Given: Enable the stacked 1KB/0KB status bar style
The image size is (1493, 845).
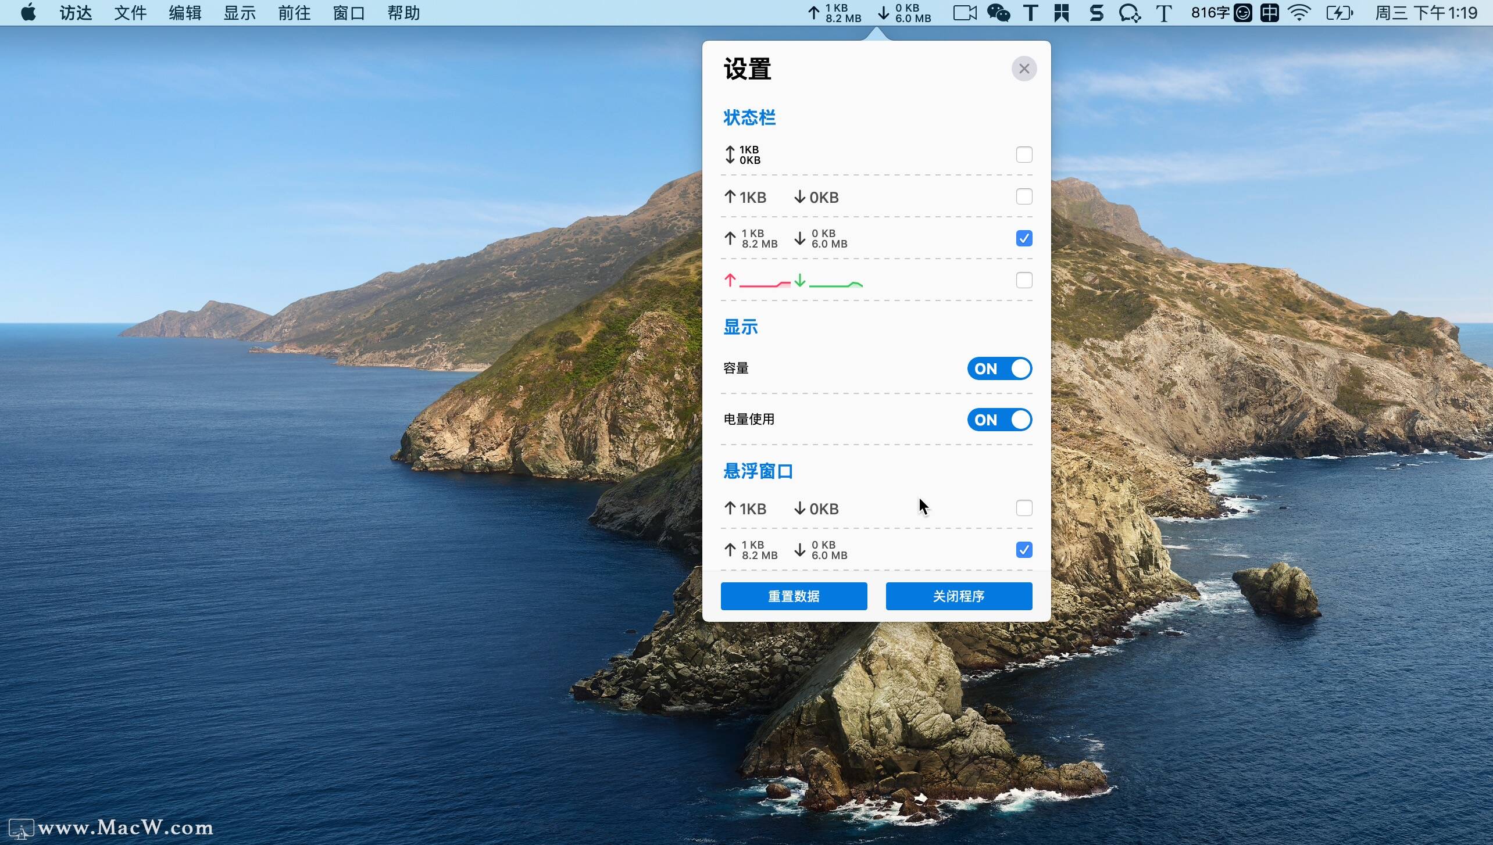Looking at the screenshot, I should (x=1024, y=155).
